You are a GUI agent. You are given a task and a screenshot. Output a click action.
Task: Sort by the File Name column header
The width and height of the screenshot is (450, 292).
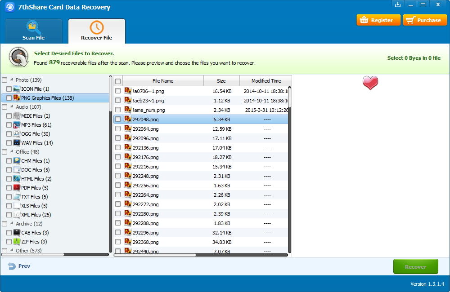click(x=163, y=81)
